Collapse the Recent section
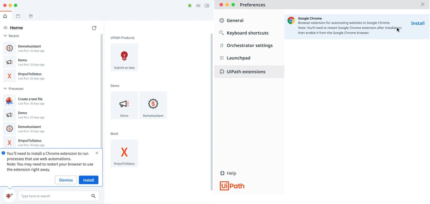 pyautogui.click(x=5, y=36)
